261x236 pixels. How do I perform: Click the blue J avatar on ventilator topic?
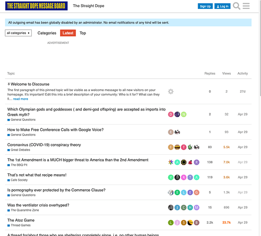coord(177,207)
